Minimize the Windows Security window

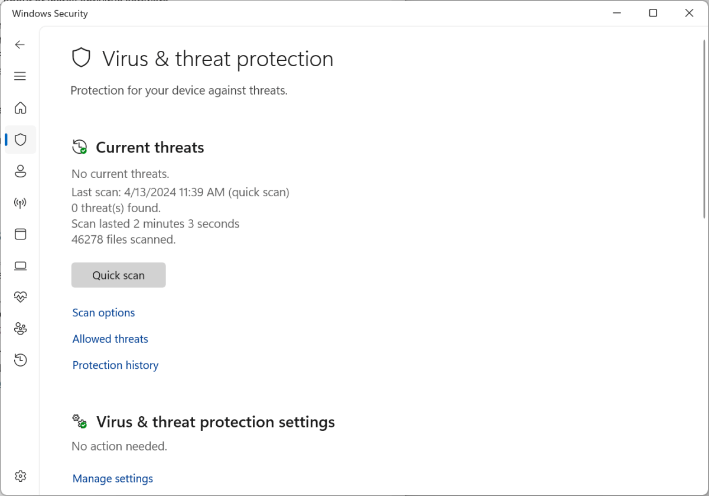coord(617,13)
